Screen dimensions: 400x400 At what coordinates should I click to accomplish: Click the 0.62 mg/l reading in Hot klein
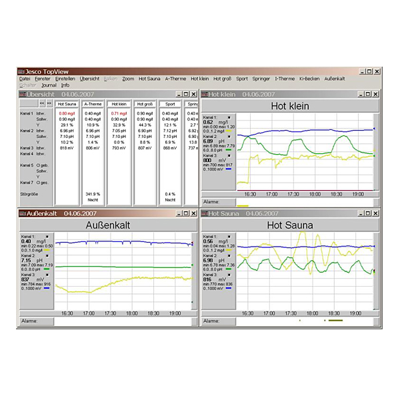[x=215, y=122]
